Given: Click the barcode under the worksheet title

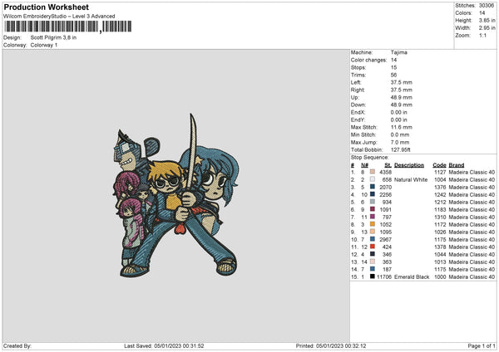Looking at the screenshot, I should click(67, 27).
